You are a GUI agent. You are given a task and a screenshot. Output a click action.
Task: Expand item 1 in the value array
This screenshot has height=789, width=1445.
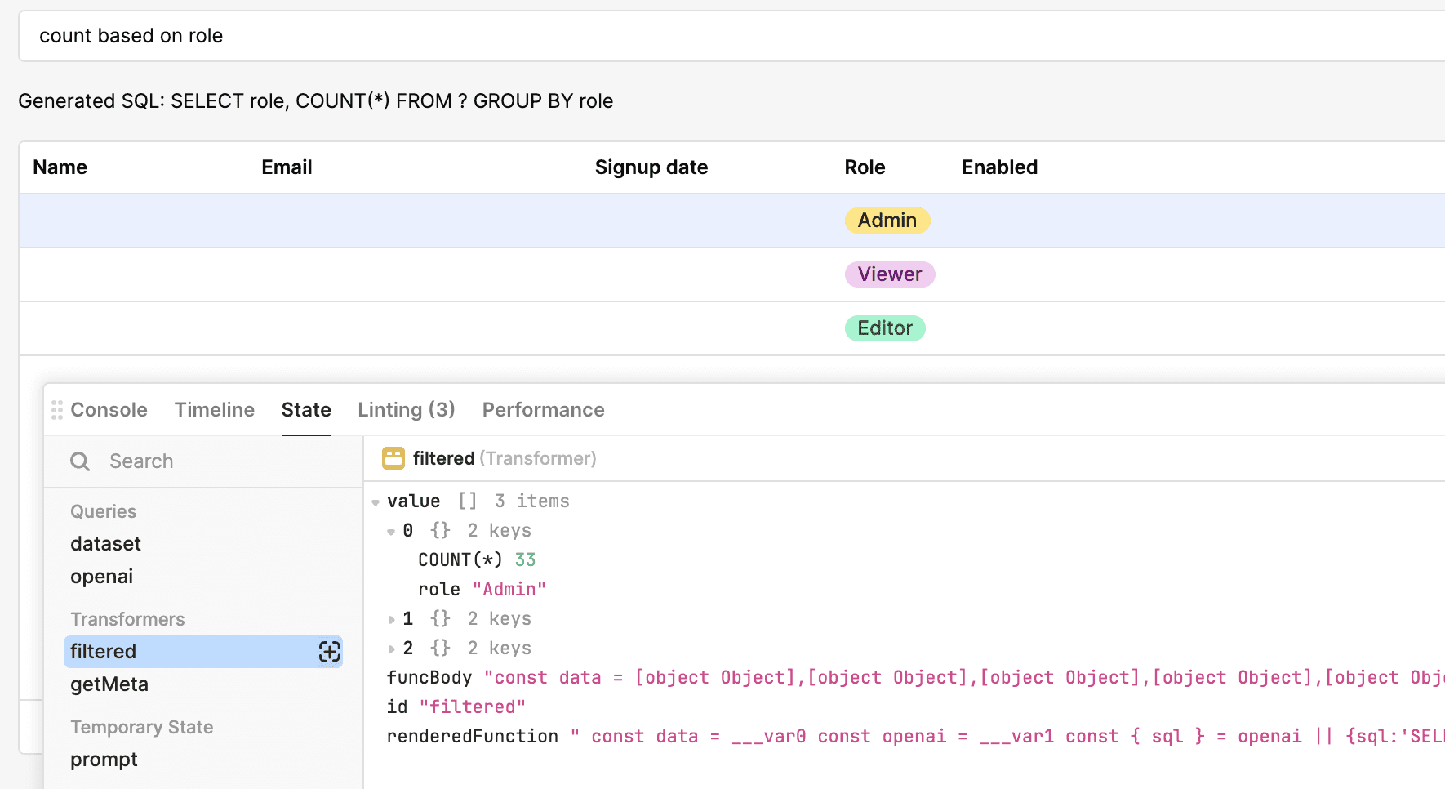[x=391, y=620]
